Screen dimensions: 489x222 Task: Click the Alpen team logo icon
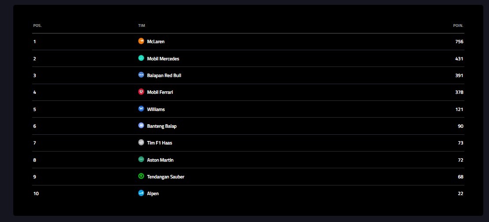[x=141, y=193]
